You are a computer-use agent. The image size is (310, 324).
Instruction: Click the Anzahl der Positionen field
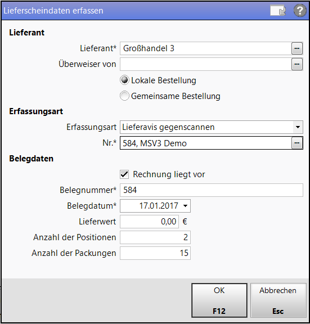click(x=155, y=237)
